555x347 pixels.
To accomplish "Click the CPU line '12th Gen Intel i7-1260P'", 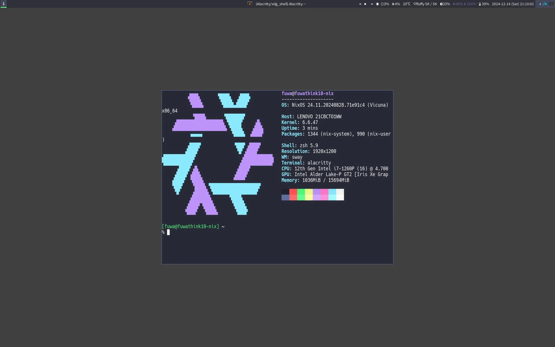I will tap(335, 169).
